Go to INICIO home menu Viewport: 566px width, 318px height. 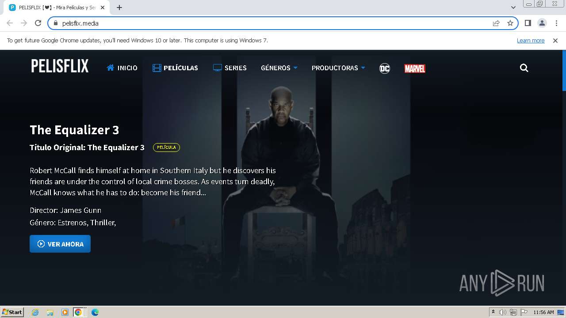[x=122, y=68]
